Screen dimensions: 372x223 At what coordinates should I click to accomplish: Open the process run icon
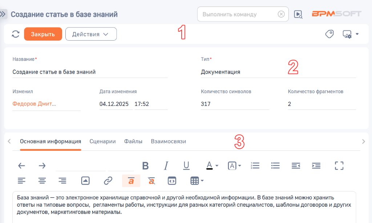click(298, 14)
